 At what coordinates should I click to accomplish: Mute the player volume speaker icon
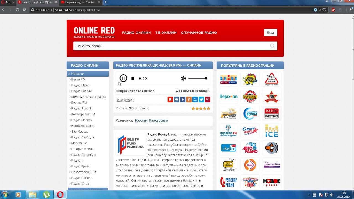coord(183,78)
